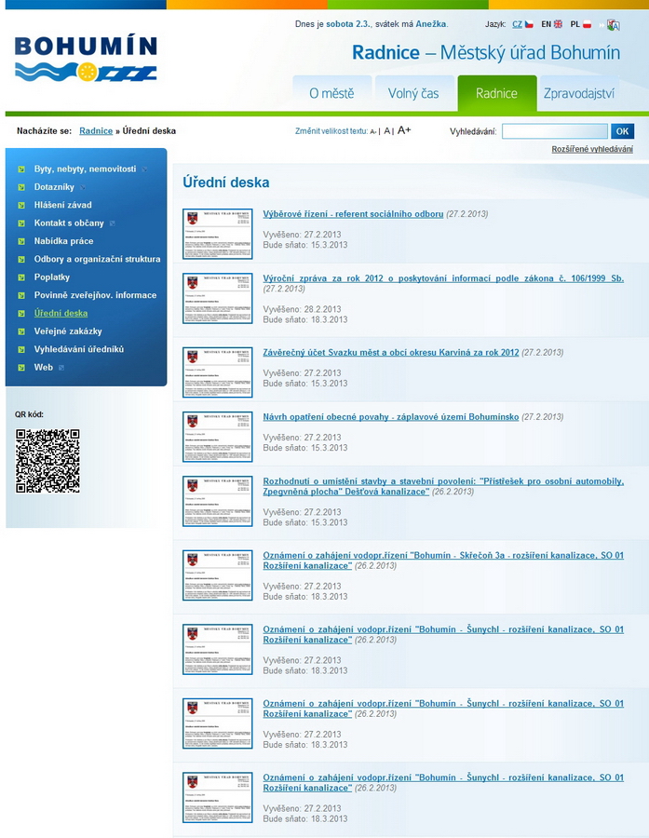Switch language to Polish flag
The height and width of the screenshot is (838, 649).
tap(587, 24)
